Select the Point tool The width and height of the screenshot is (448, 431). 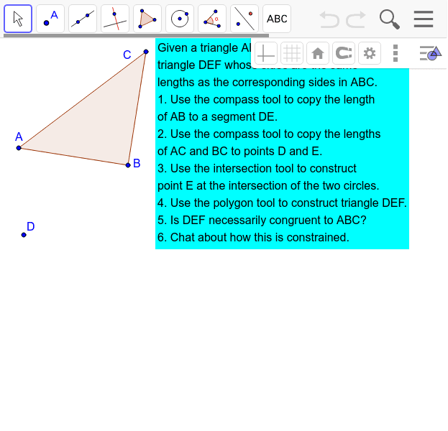tap(50, 19)
